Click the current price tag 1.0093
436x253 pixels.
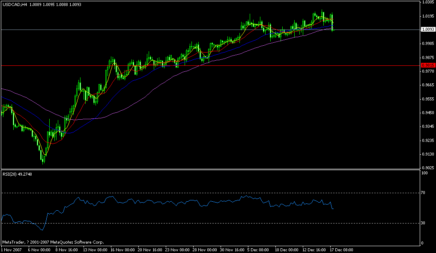[428, 29]
